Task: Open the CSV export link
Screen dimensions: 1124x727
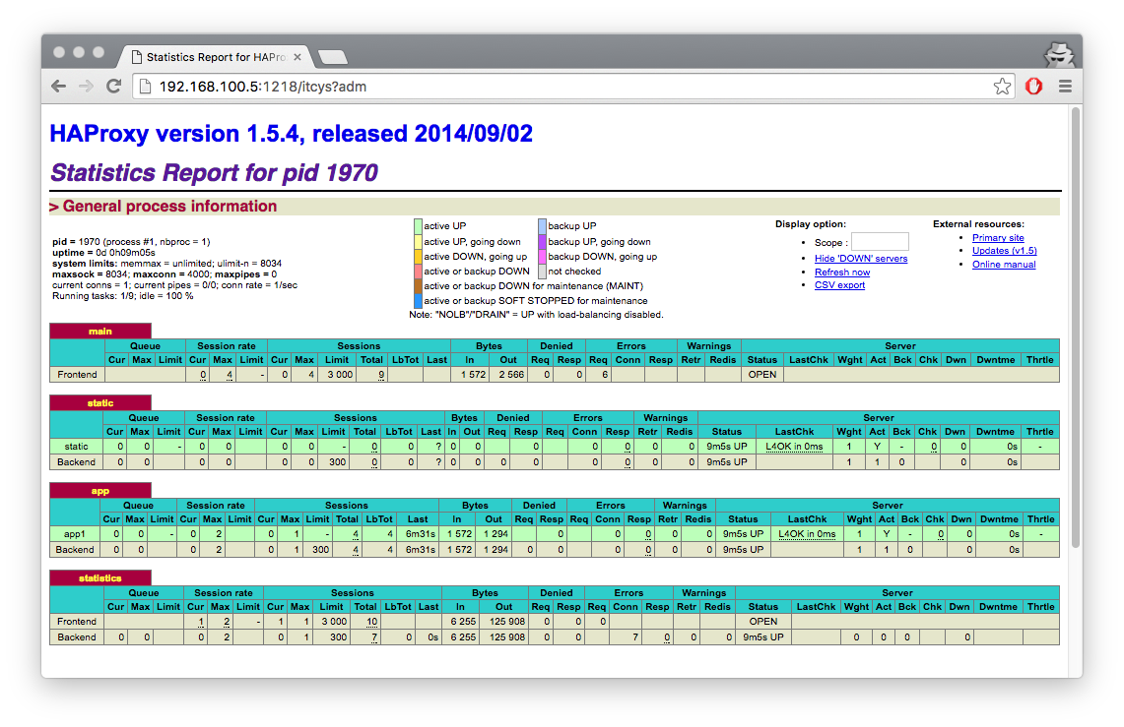Action: pyautogui.click(x=839, y=284)
